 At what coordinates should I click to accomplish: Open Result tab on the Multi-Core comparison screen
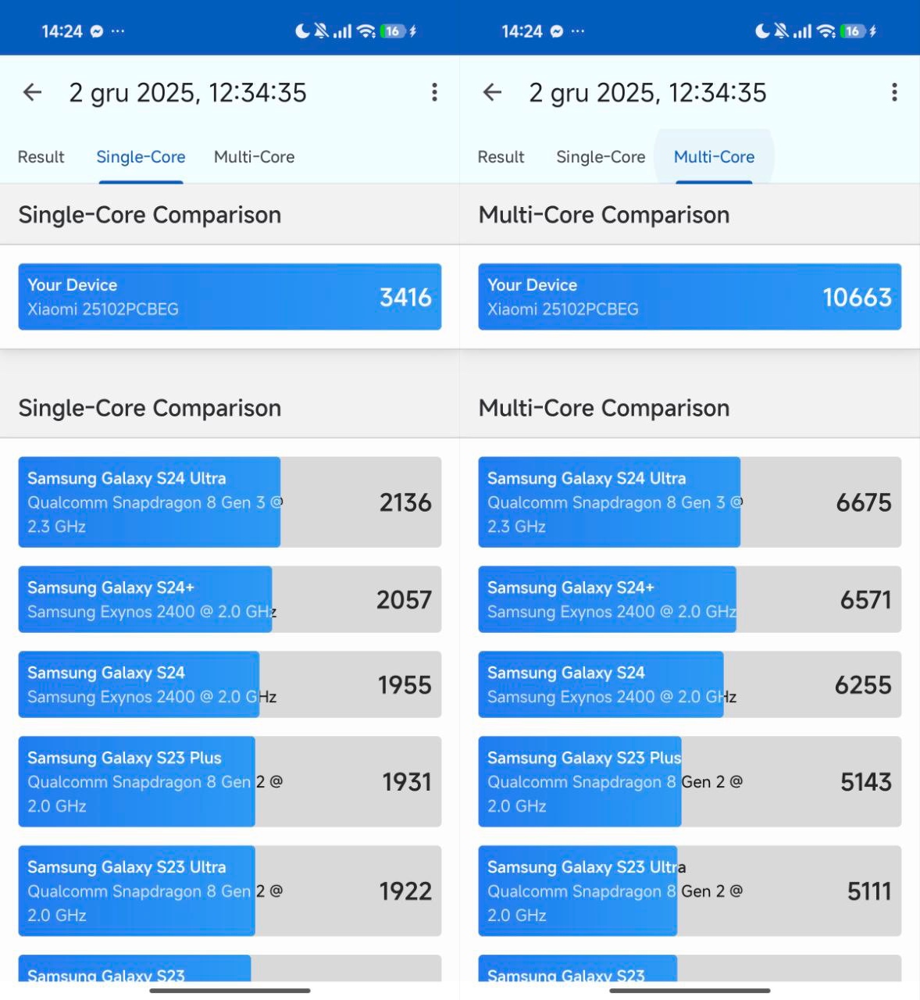click(x=501, y=157)
